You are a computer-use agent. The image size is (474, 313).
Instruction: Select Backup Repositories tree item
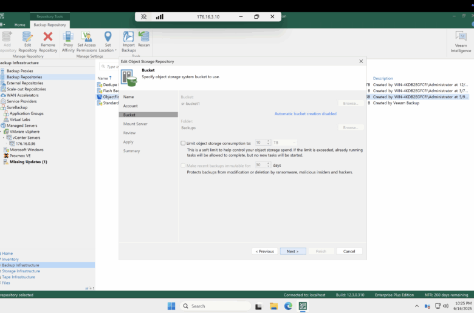pos(24,77)
